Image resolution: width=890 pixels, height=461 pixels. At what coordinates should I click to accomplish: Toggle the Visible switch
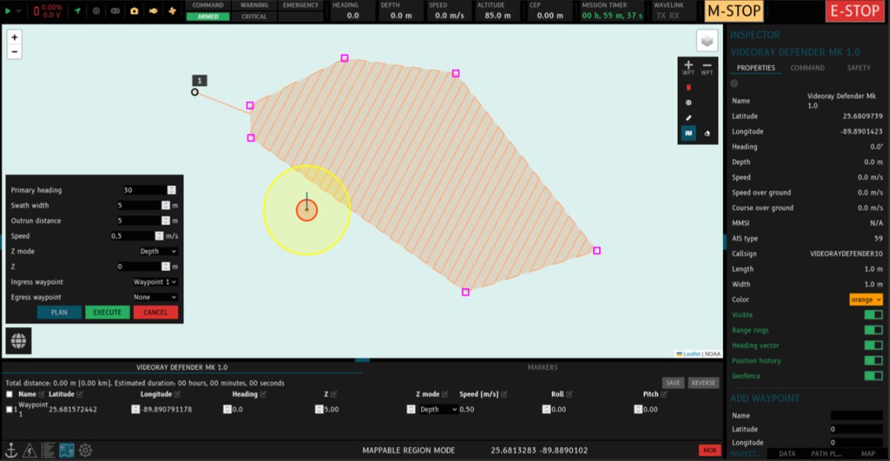(x=873, y=314)
